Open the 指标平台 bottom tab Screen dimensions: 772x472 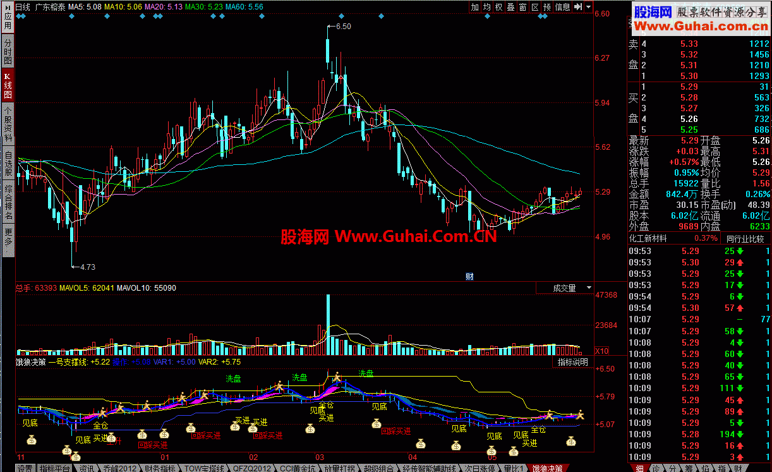(x=55, y=468)
